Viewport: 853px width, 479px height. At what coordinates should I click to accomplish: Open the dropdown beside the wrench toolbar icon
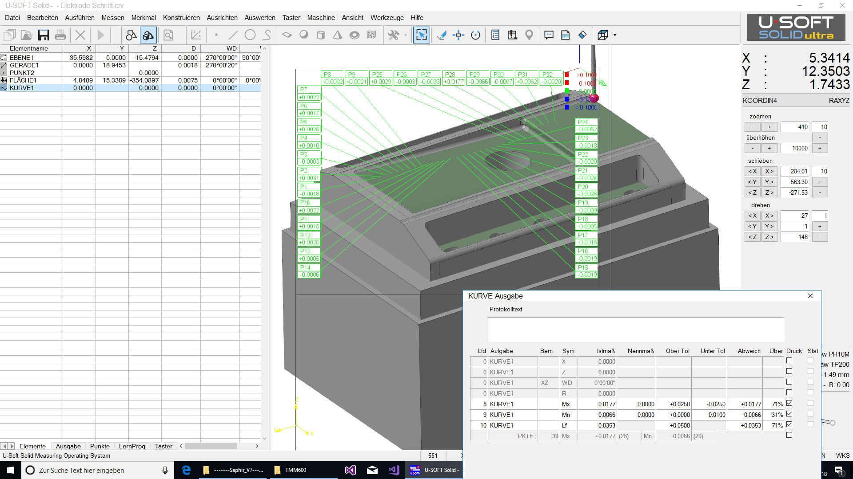[406, 35]
